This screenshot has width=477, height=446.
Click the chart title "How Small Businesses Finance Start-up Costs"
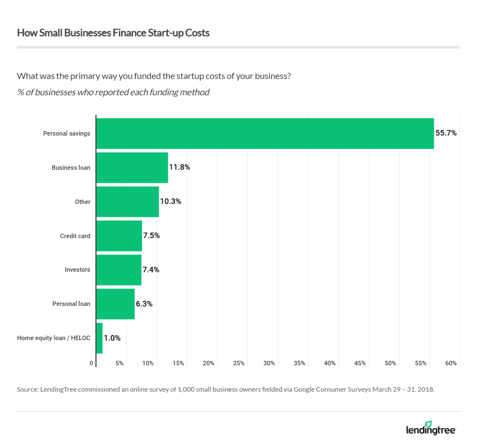point(113,33)
